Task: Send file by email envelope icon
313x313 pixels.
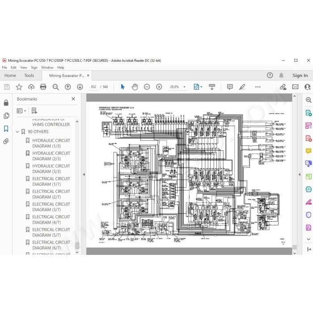Action: 295,87
